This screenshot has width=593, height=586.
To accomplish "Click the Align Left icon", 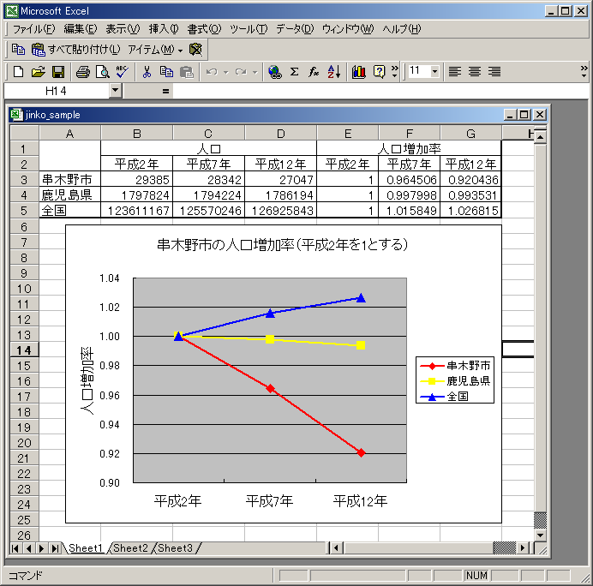I will click(454, 71).
